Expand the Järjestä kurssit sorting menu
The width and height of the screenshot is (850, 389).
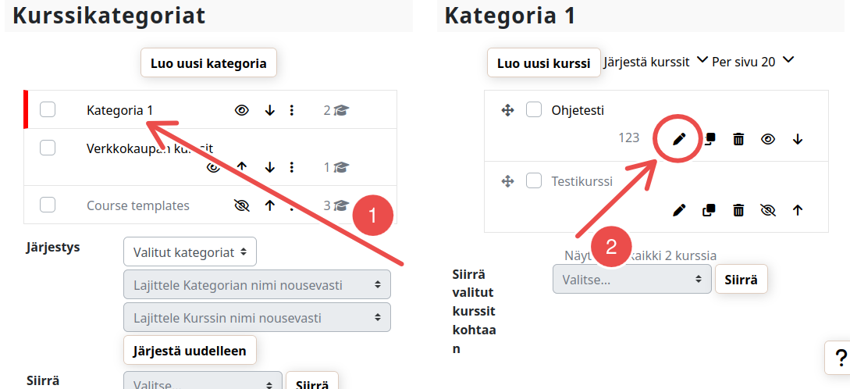(x=656, y=62)
